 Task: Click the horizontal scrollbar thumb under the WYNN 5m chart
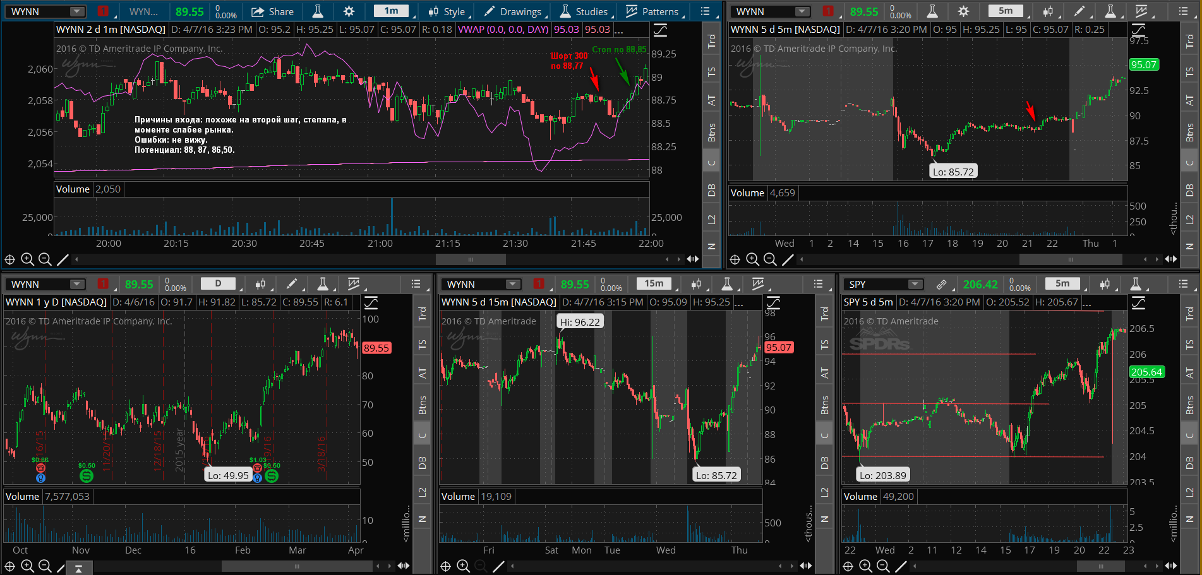tap(1071, 259)
